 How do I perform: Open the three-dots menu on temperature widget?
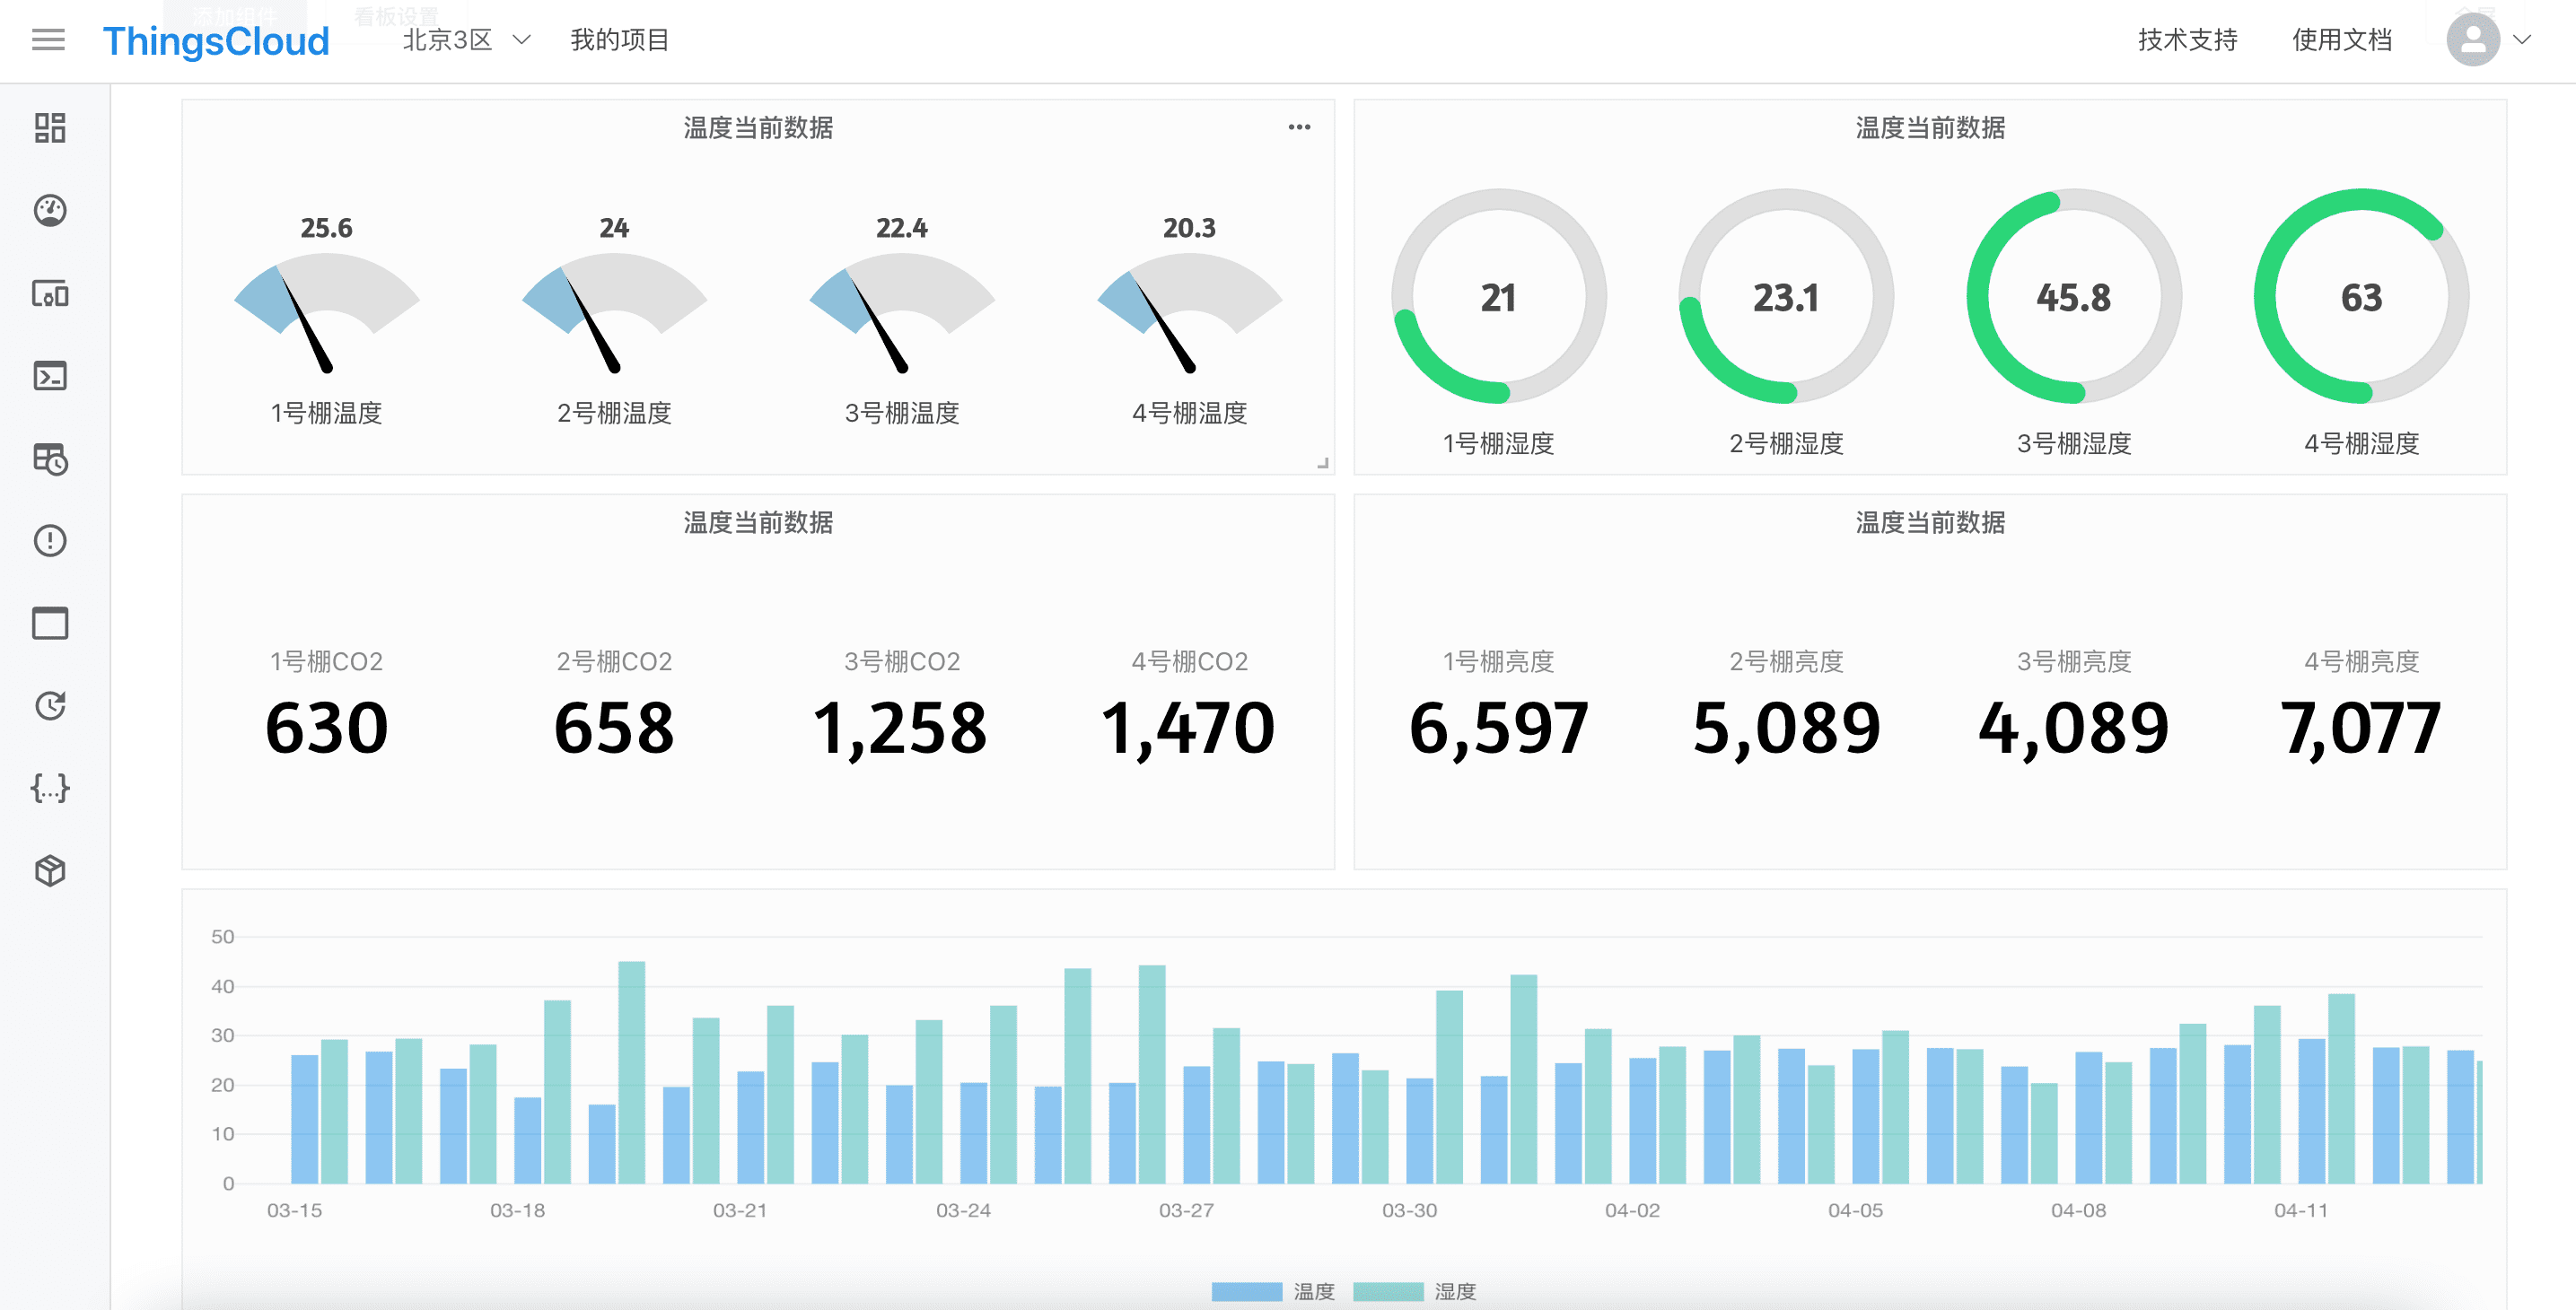pos(1299,127)
